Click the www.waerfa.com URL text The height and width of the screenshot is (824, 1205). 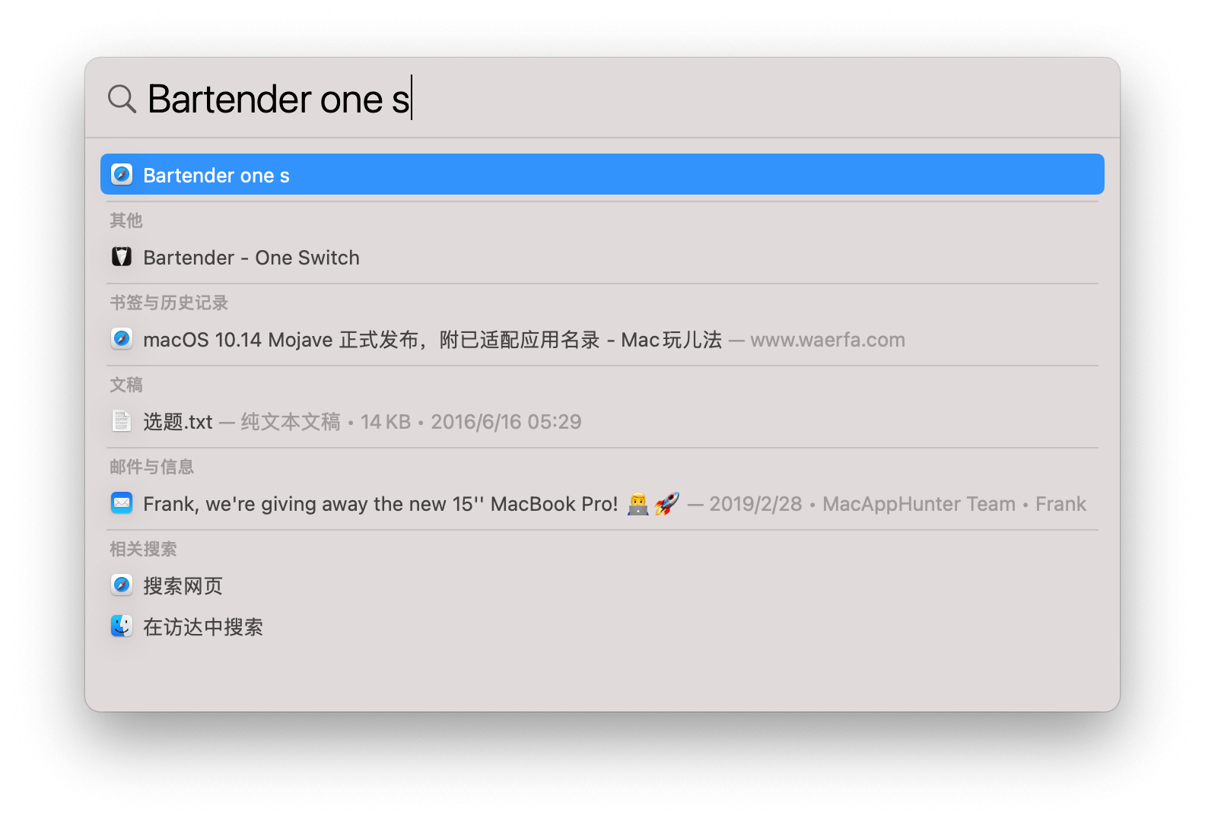[x=828, y=340]
